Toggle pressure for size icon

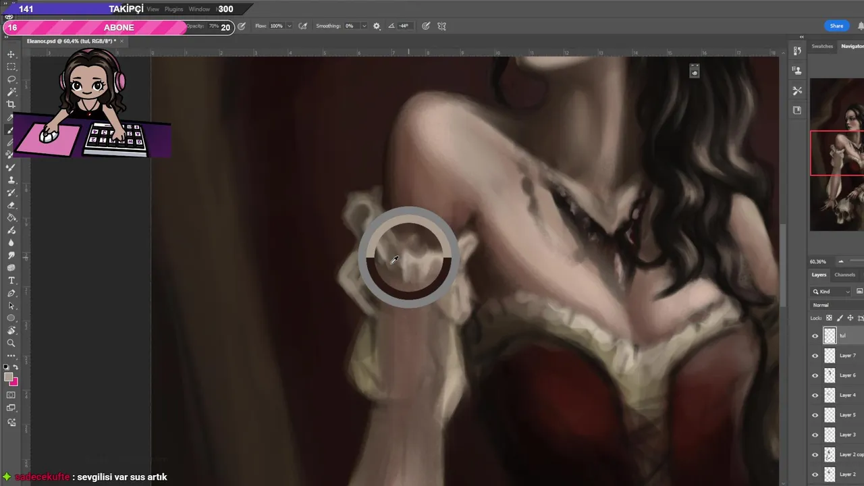click(x=426, y=26)
